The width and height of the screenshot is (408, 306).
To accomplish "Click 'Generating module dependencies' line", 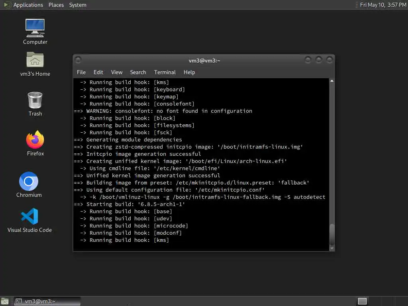I will tap(128, 140).
